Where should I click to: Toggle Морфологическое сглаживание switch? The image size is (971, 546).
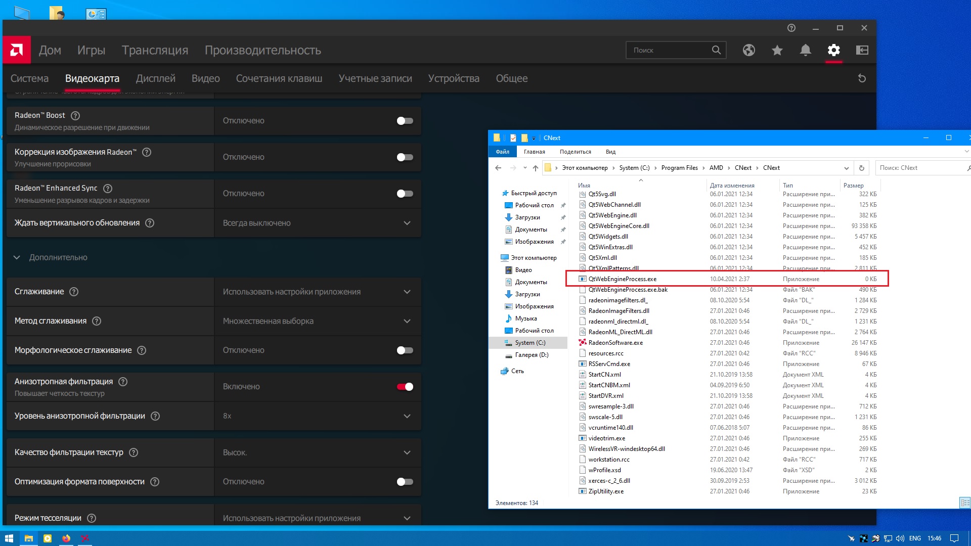point(405,350)
